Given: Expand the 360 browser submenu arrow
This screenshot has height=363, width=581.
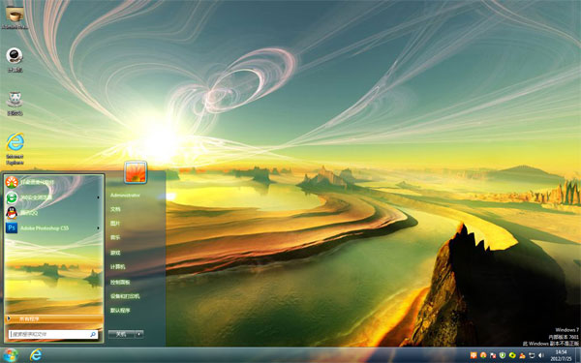Looking at the screenshot, I should [98, 197].
